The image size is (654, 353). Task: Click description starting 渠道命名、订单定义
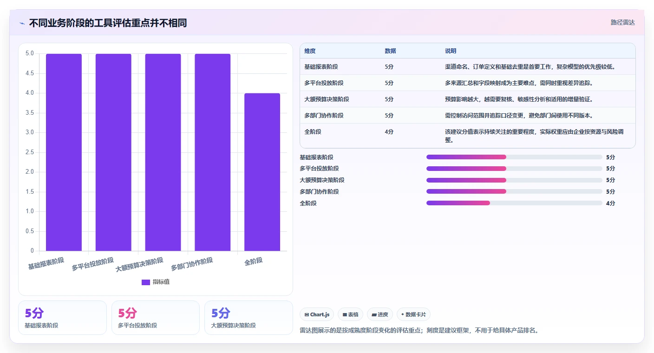click(530, 67)
